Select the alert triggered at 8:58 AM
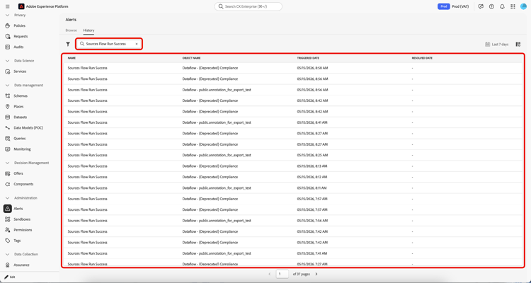 [292, 68]
